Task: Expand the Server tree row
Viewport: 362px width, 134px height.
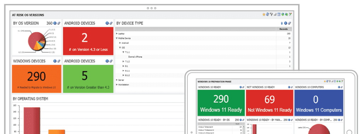Action: click(x=117, y=80)
